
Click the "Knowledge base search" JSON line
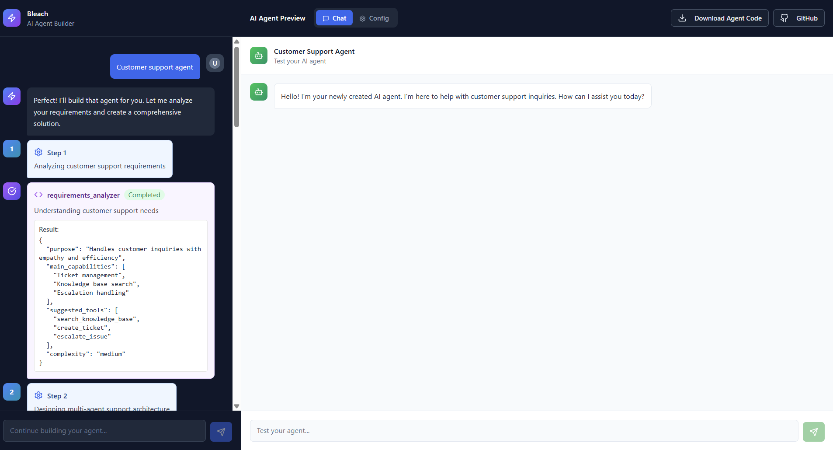coord(97,284)
